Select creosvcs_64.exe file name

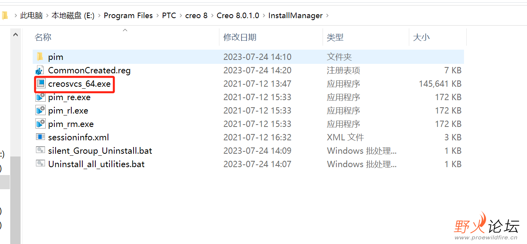pos(80,84)
